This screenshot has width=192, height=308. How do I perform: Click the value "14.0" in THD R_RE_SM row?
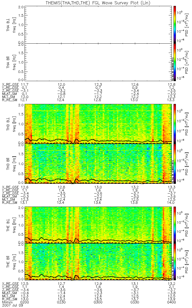[172, 203]
